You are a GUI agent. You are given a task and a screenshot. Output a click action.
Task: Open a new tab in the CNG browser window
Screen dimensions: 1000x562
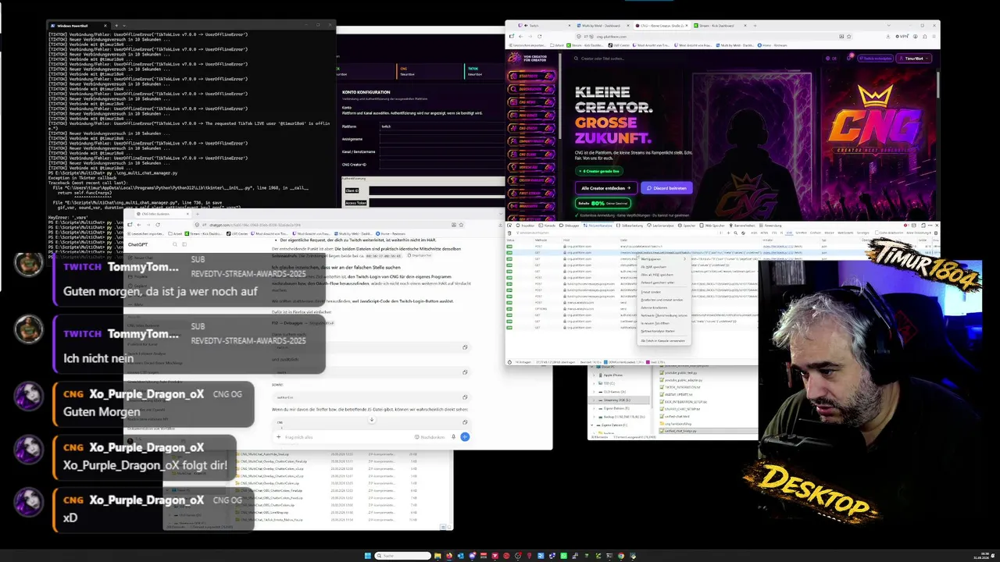(x=754, y=25)
